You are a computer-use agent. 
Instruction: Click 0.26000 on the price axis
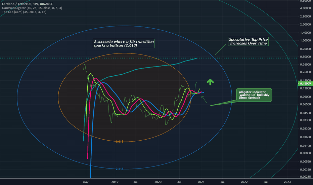coord(305,72)
